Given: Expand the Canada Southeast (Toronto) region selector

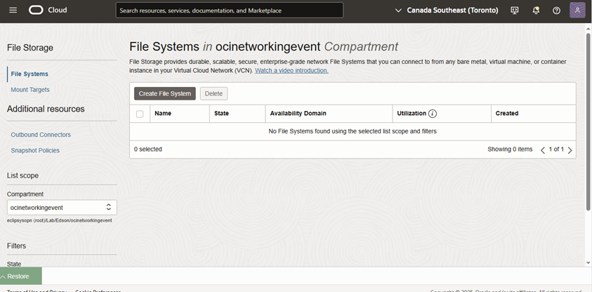Looking at the screenshot, I should pos(447,11).
